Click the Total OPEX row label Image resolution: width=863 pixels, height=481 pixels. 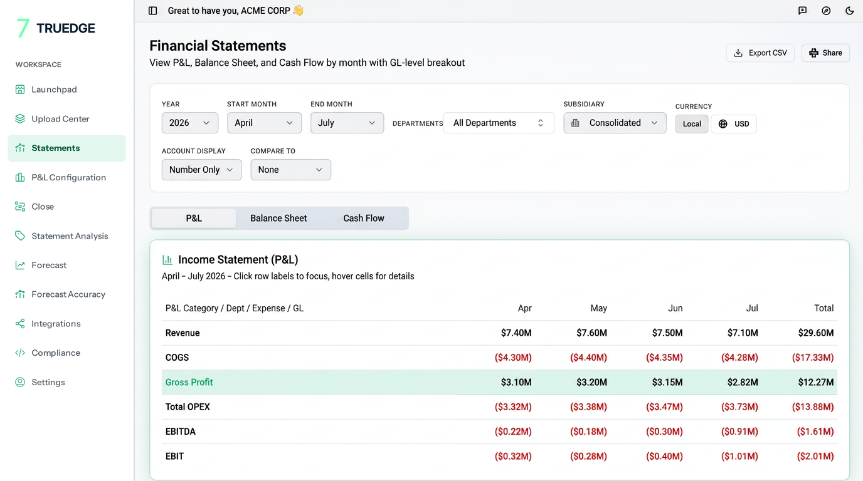(188, 406)
